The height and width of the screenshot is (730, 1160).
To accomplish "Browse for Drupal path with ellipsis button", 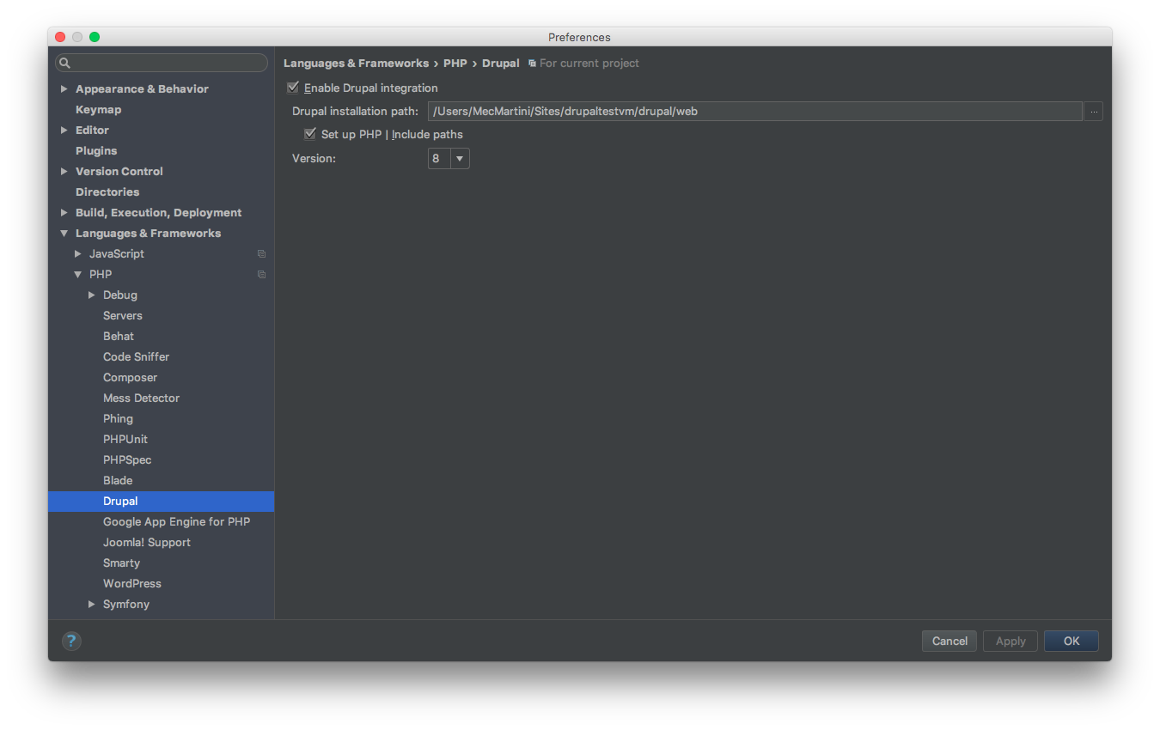I will (1093, 111).
